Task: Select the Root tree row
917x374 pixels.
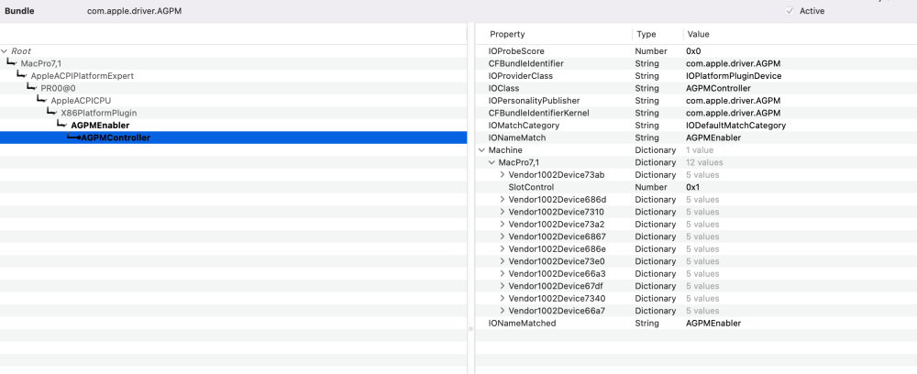Action: tap(233, 51)
